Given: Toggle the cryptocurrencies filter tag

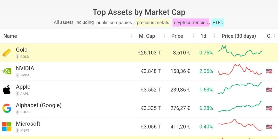Looking at the screenshot, I should [x=191, y=23].
